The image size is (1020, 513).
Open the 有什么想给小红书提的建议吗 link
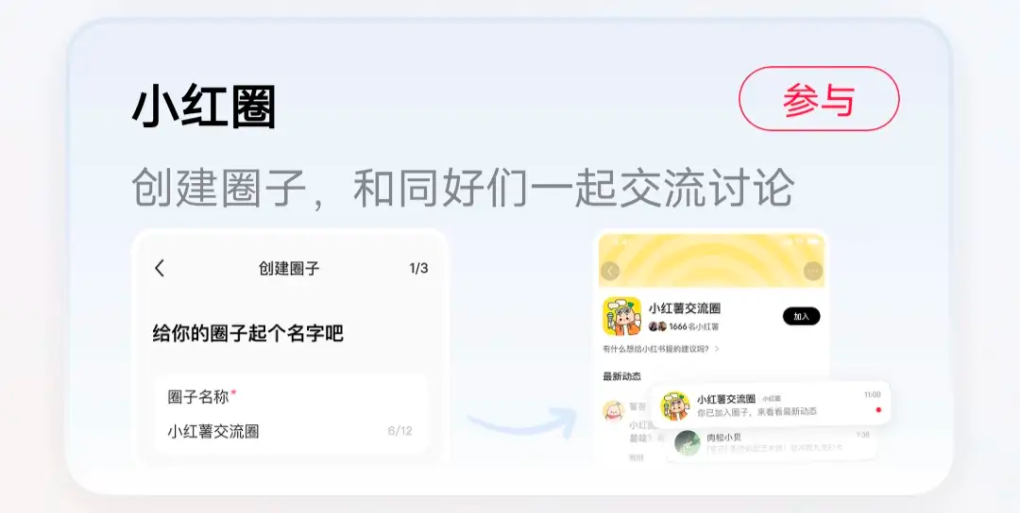[x=656, y=349]
